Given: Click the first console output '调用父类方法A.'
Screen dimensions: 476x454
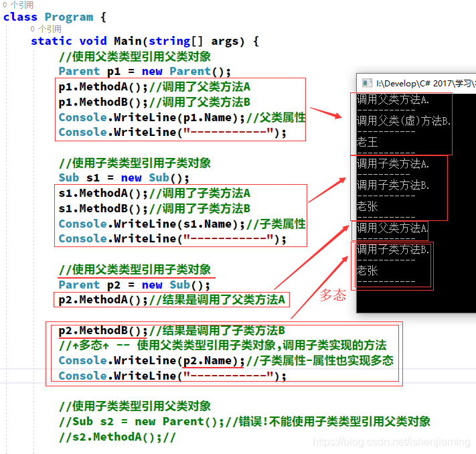Looking at the screenshot, I should tap(392, 99).
